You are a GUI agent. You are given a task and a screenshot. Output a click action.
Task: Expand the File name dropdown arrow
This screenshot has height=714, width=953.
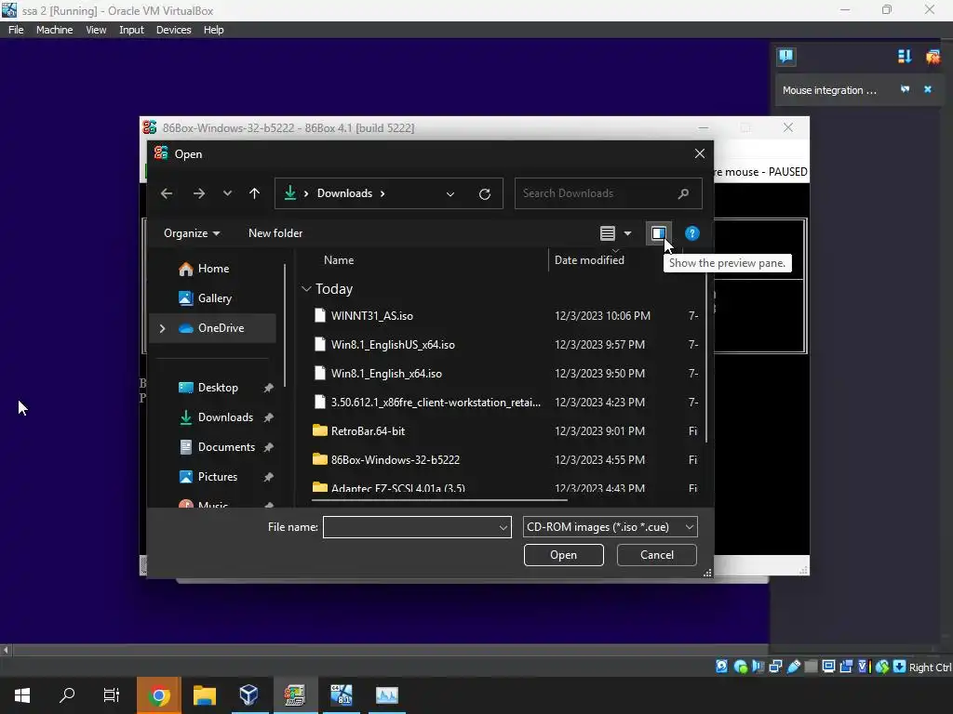[x=503, y=528]
